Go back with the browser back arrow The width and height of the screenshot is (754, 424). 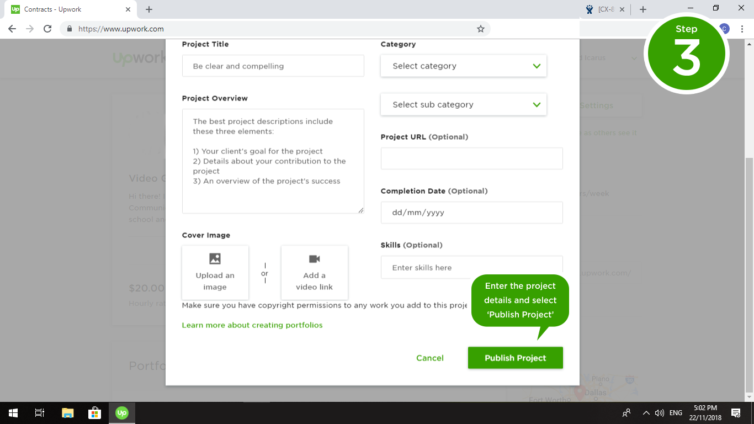pyautogui.click(x=12, y=29)
